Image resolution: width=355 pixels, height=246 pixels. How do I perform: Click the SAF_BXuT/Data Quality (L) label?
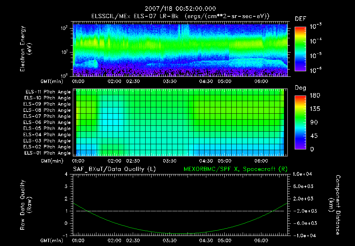114,169
